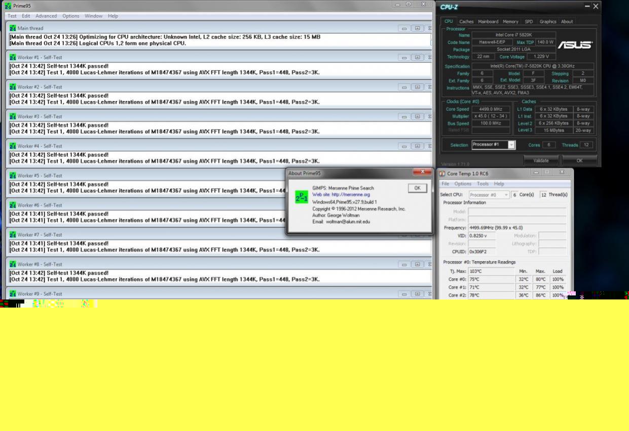629x431 pixels.
Task: Click the Worker #9 Self-Test window icon
Action: pos(13,293)
